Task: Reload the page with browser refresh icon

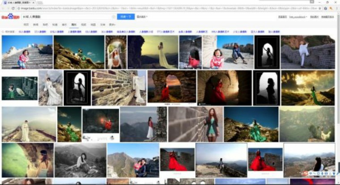Action: tap(13, 8)
